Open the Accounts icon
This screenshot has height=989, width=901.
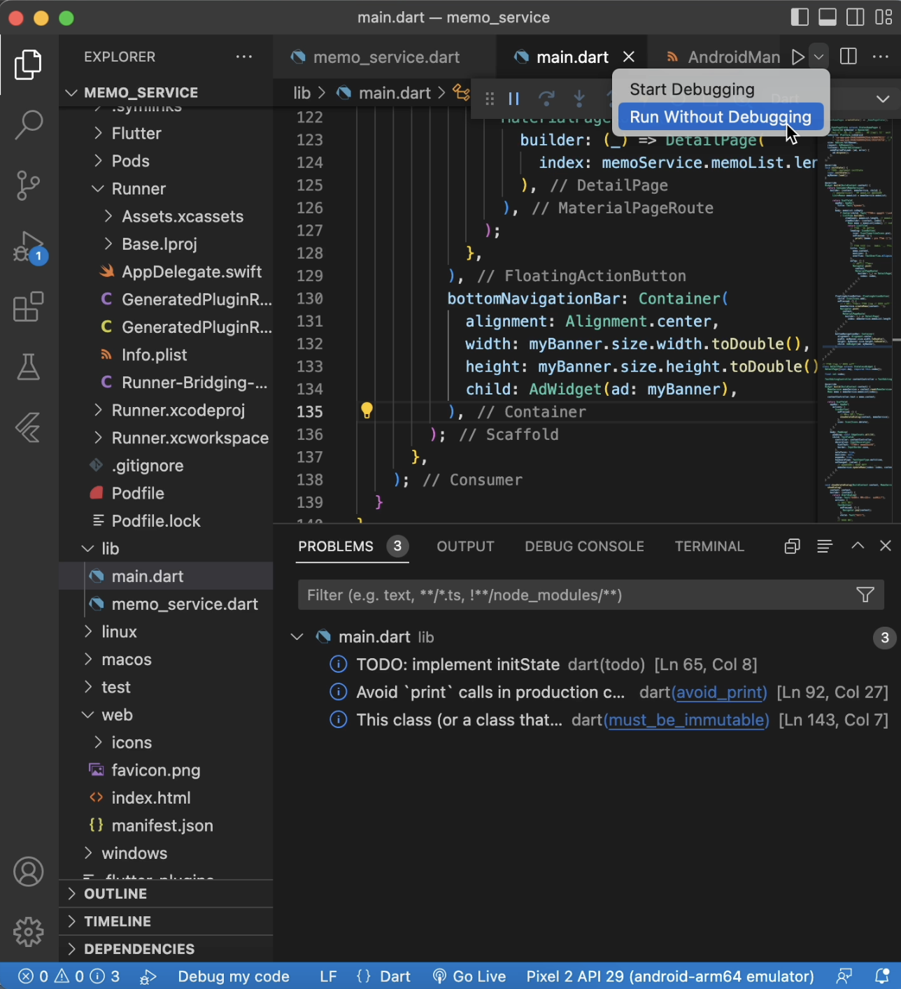29,871
